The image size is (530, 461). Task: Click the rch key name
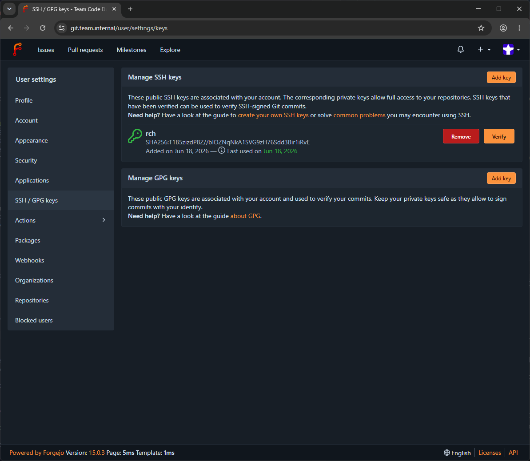pyautogui.click(x=151, y=134)
